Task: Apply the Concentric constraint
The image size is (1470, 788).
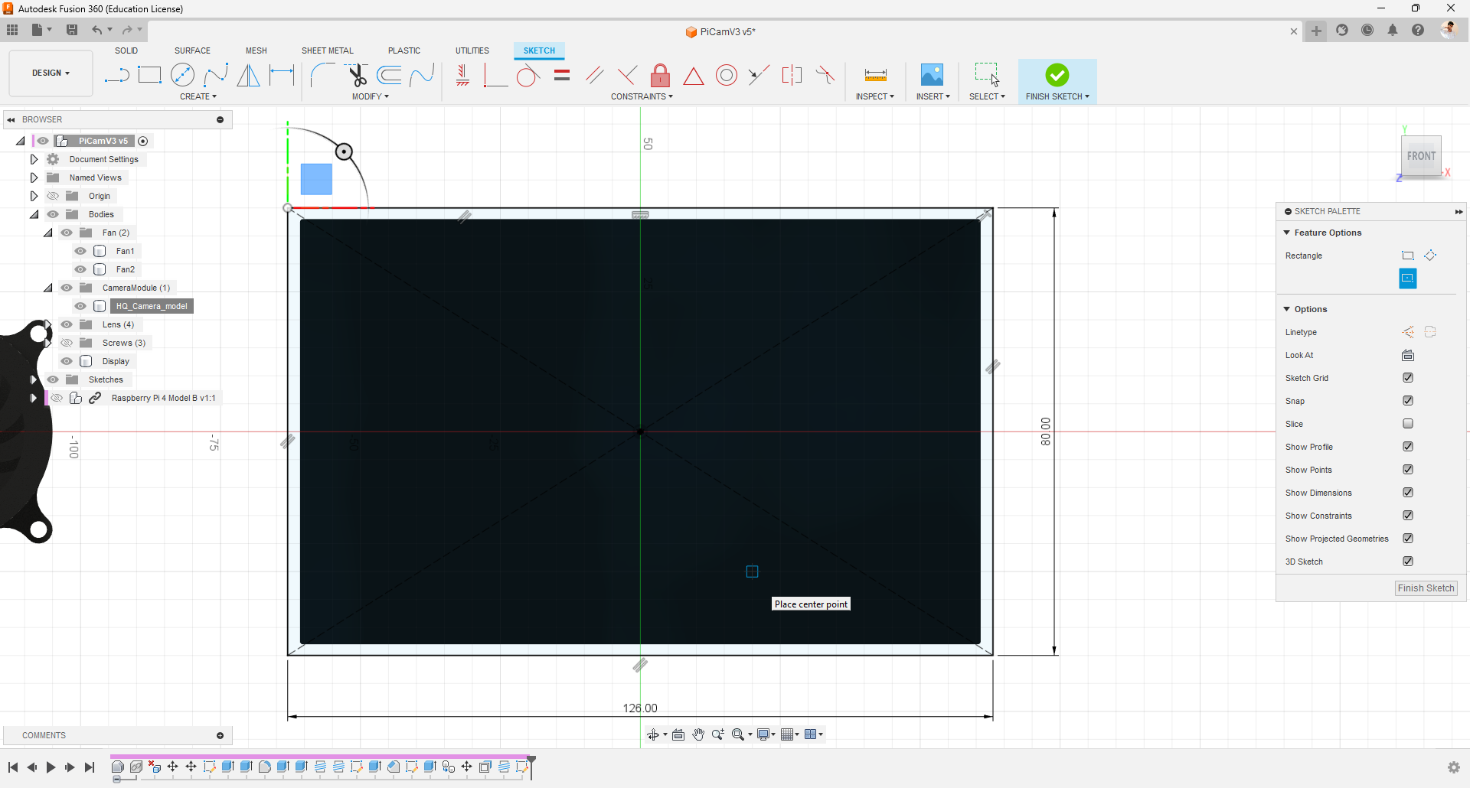Action: 727,75
